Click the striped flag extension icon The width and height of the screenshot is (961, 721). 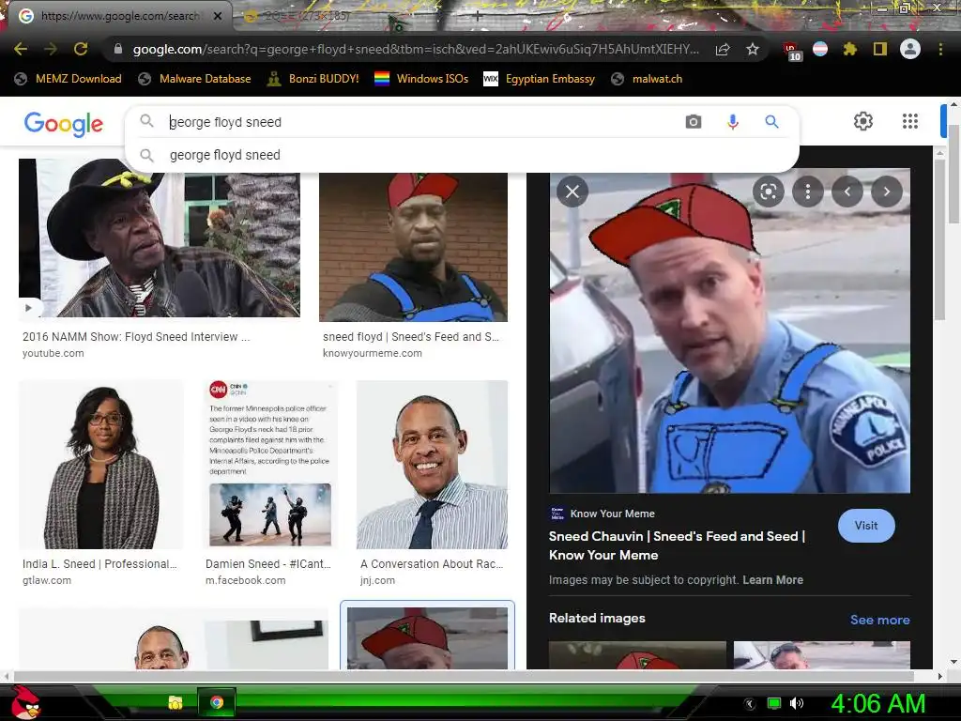(820, 49)
